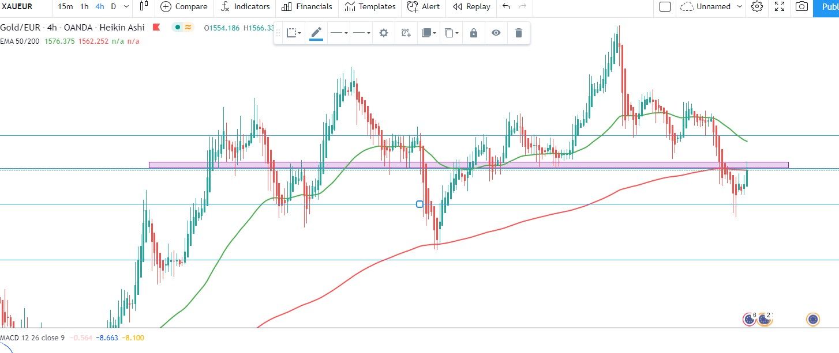Open the candlestick chart type menu
Image resolution: width=839 pixels, height=353 pixels.
[144, 7]
